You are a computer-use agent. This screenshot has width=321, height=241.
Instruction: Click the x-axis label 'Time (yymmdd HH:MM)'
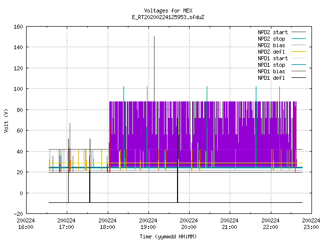(168, 236)
